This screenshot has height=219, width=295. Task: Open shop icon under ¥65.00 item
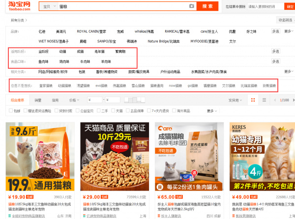(x=159, y=216)
